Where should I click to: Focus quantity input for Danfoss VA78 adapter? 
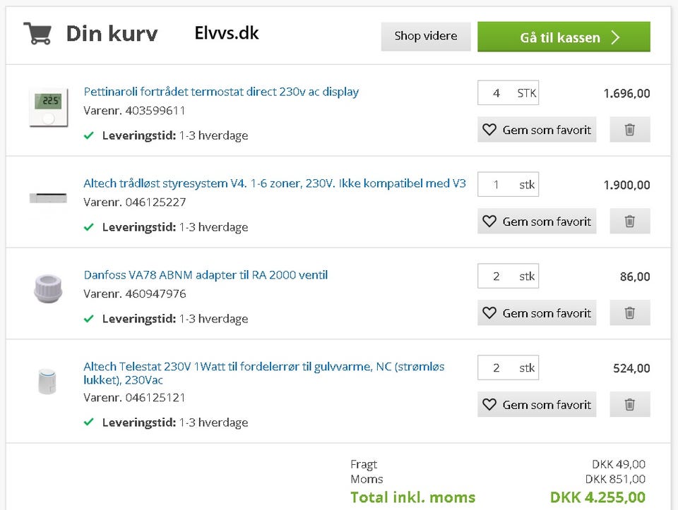496,277
